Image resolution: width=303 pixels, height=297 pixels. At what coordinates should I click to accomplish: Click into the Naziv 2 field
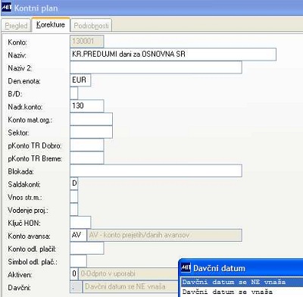[x=156, y=67]
